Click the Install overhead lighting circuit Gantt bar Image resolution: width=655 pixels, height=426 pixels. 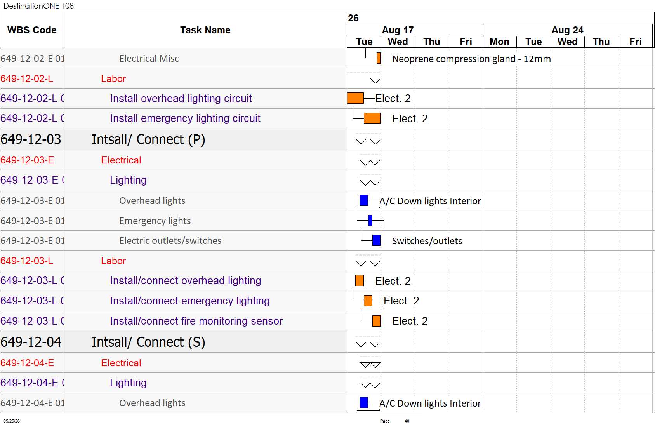(x=355, y=98)
